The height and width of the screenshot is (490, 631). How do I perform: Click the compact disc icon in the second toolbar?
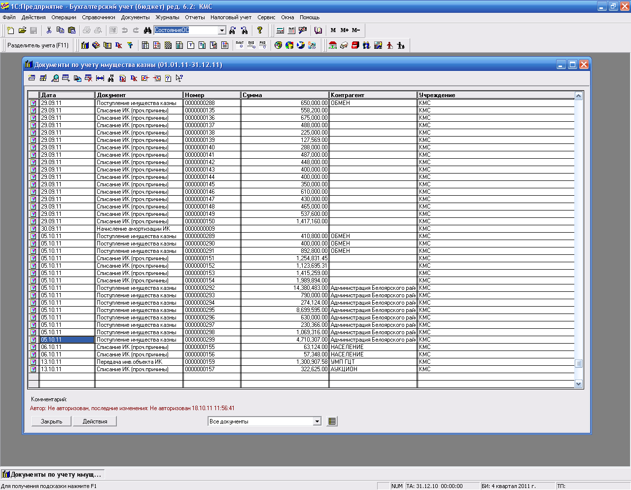[x=278, y=45]
